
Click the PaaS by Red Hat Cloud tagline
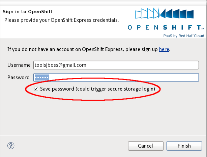pos(184,36)
